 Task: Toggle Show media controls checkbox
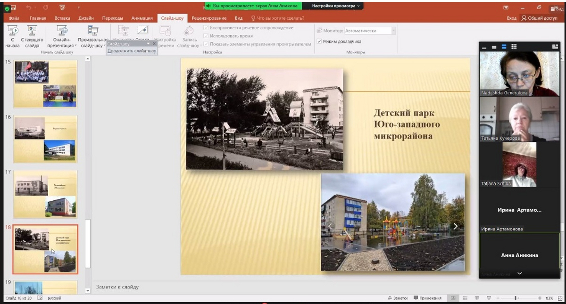click(206, 44)
